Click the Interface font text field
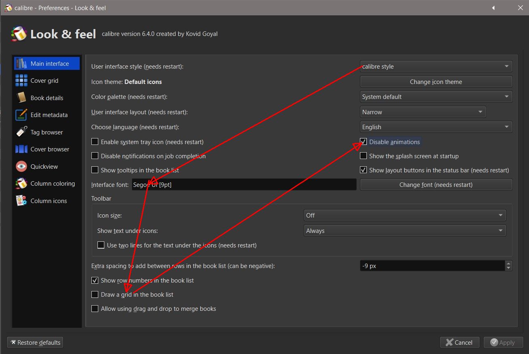The width and height of the screenshot is (529, 354). click(244, 184)
